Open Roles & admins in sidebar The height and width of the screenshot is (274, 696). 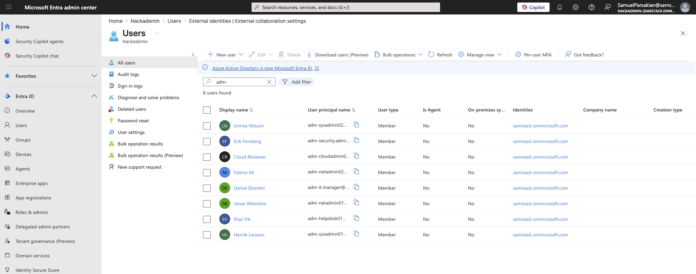point(32,212)
